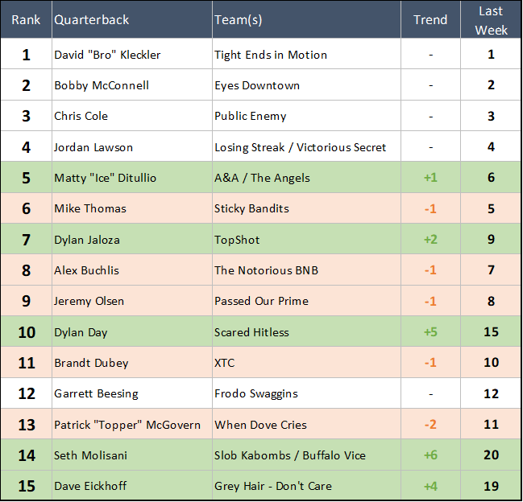Click the +5 trend for Dylan Day
This screenshot has height=502, width=523.
coord(430,331)
